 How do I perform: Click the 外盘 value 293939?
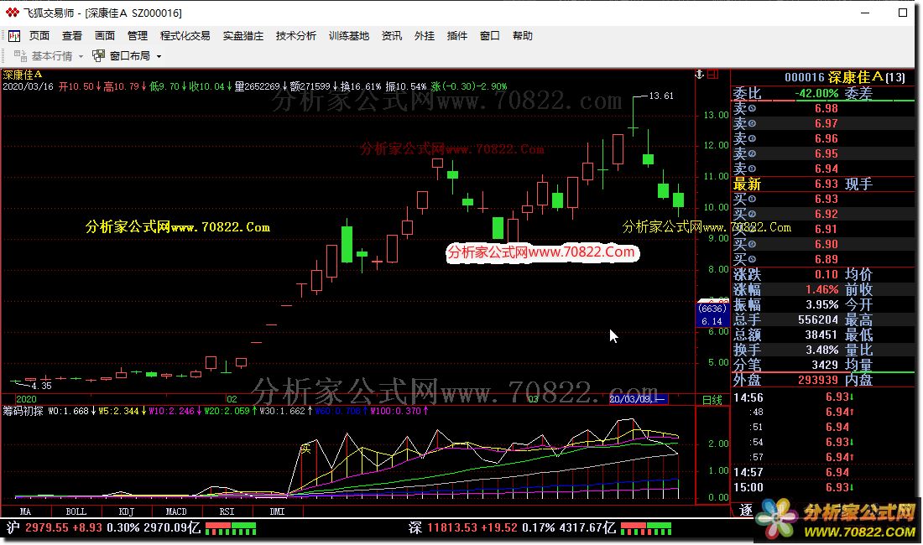click(817, 380)
